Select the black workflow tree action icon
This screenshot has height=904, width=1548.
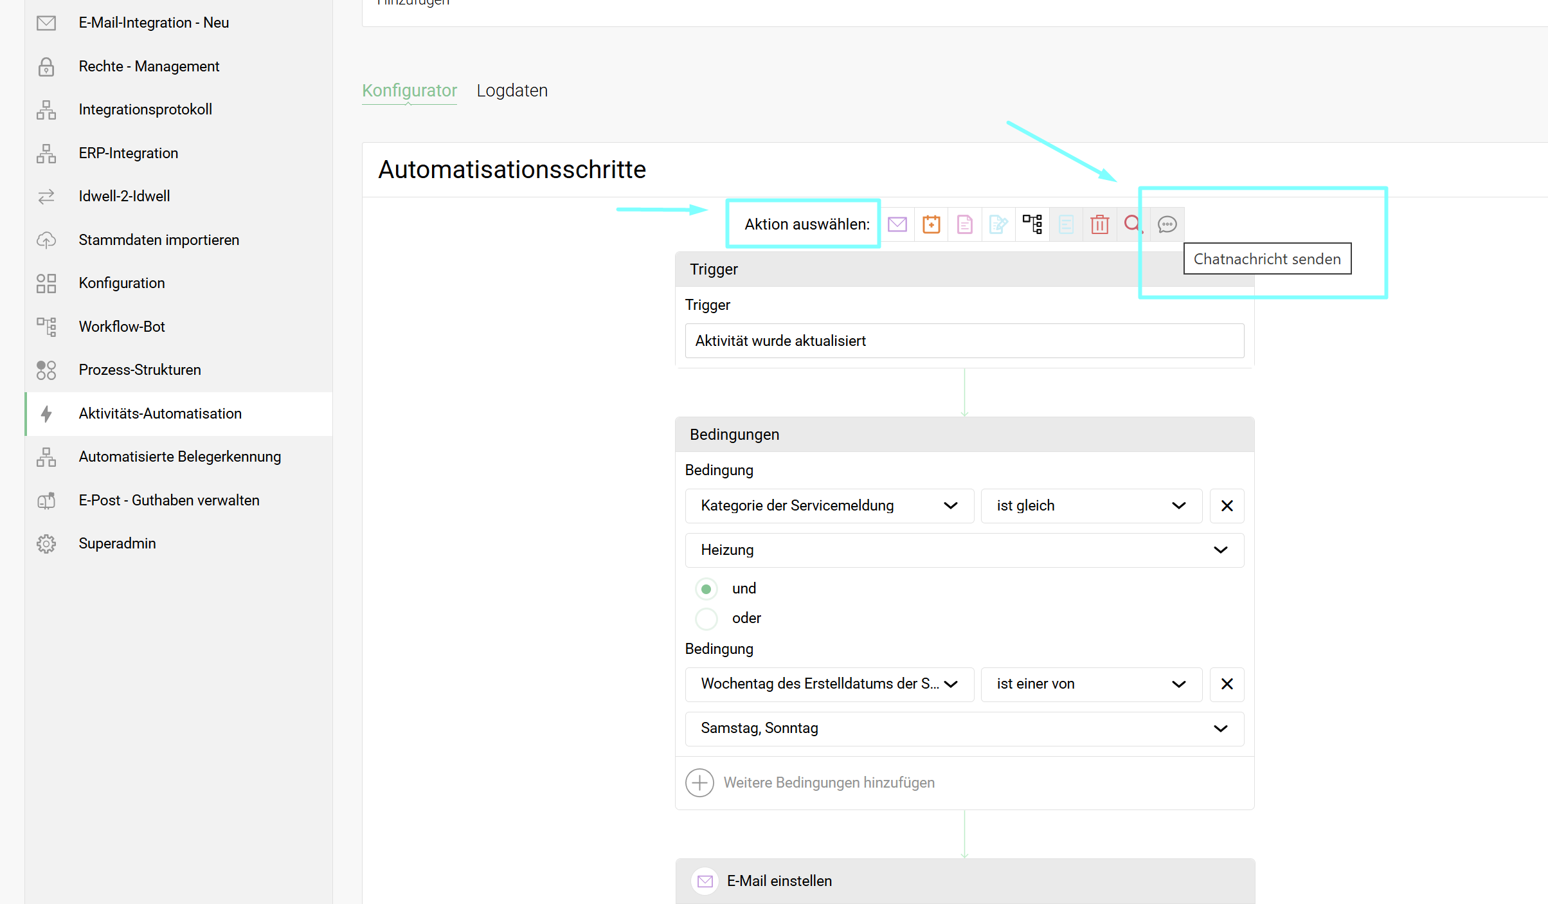pyautogui.click(x=1032, y=224)
